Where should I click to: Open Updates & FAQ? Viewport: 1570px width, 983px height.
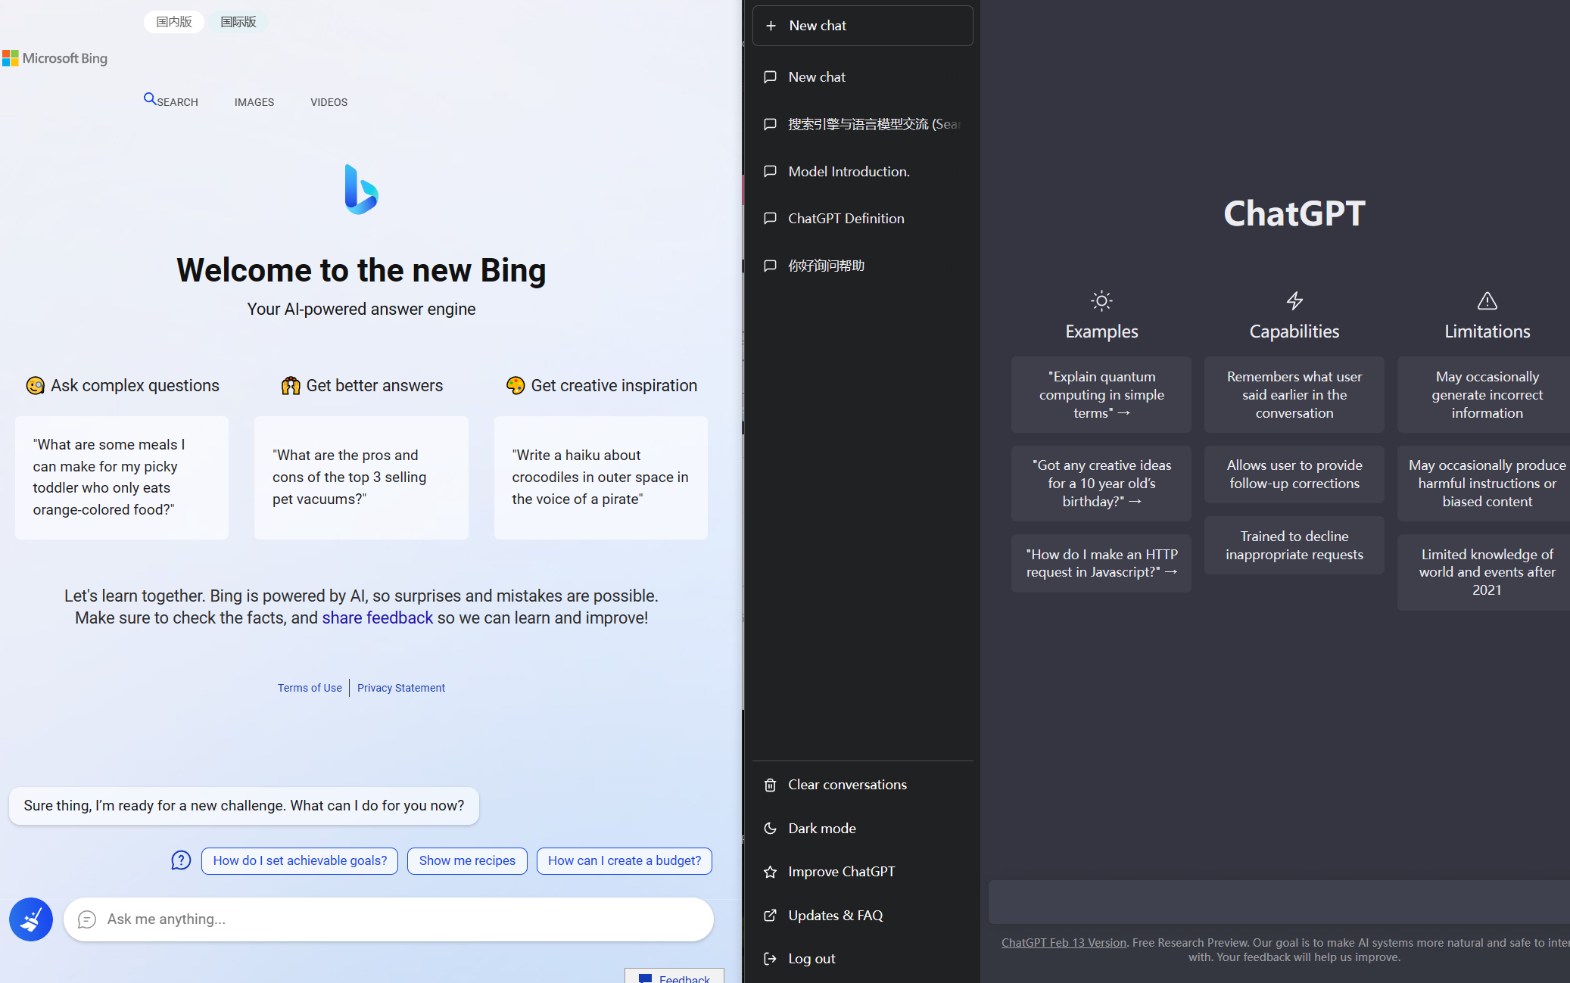pyautogui.click(x=863, y=916)
